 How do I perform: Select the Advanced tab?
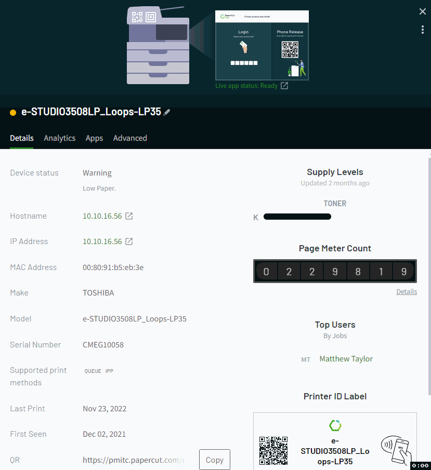(x=130, y=138)
